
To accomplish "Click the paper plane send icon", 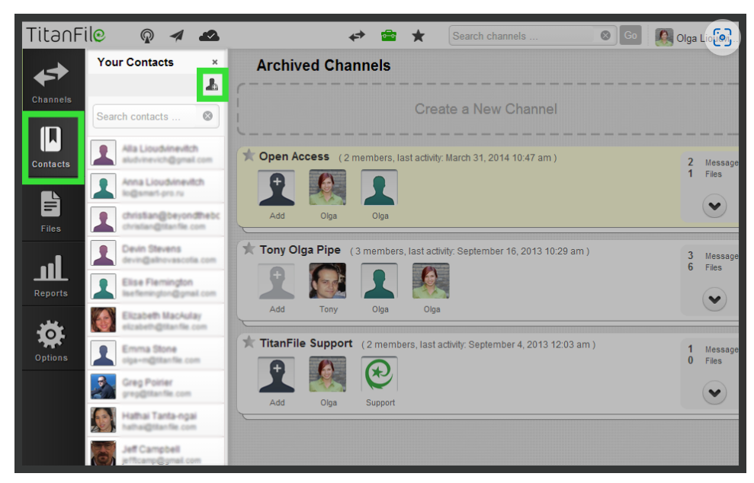I will point(177,36).
